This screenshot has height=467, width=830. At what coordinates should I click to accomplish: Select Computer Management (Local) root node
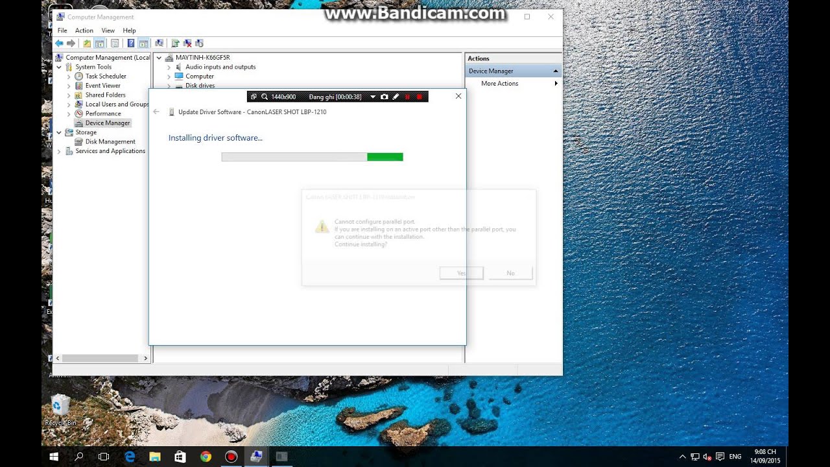click(x=103, y=58)
